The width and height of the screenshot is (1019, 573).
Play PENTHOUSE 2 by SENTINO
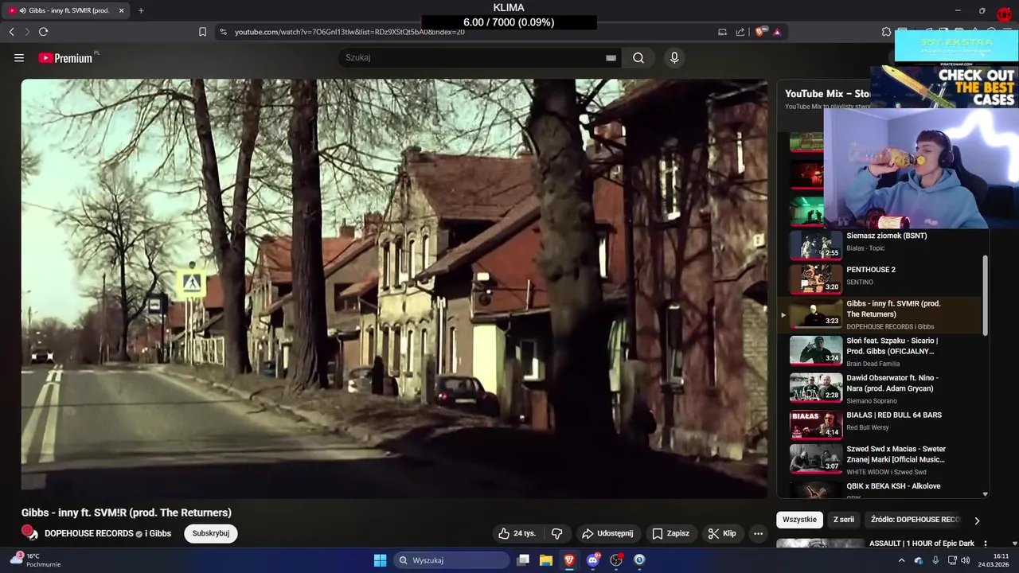pos(871,270)
